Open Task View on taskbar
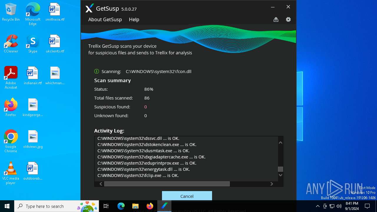 tap(106, 206)
